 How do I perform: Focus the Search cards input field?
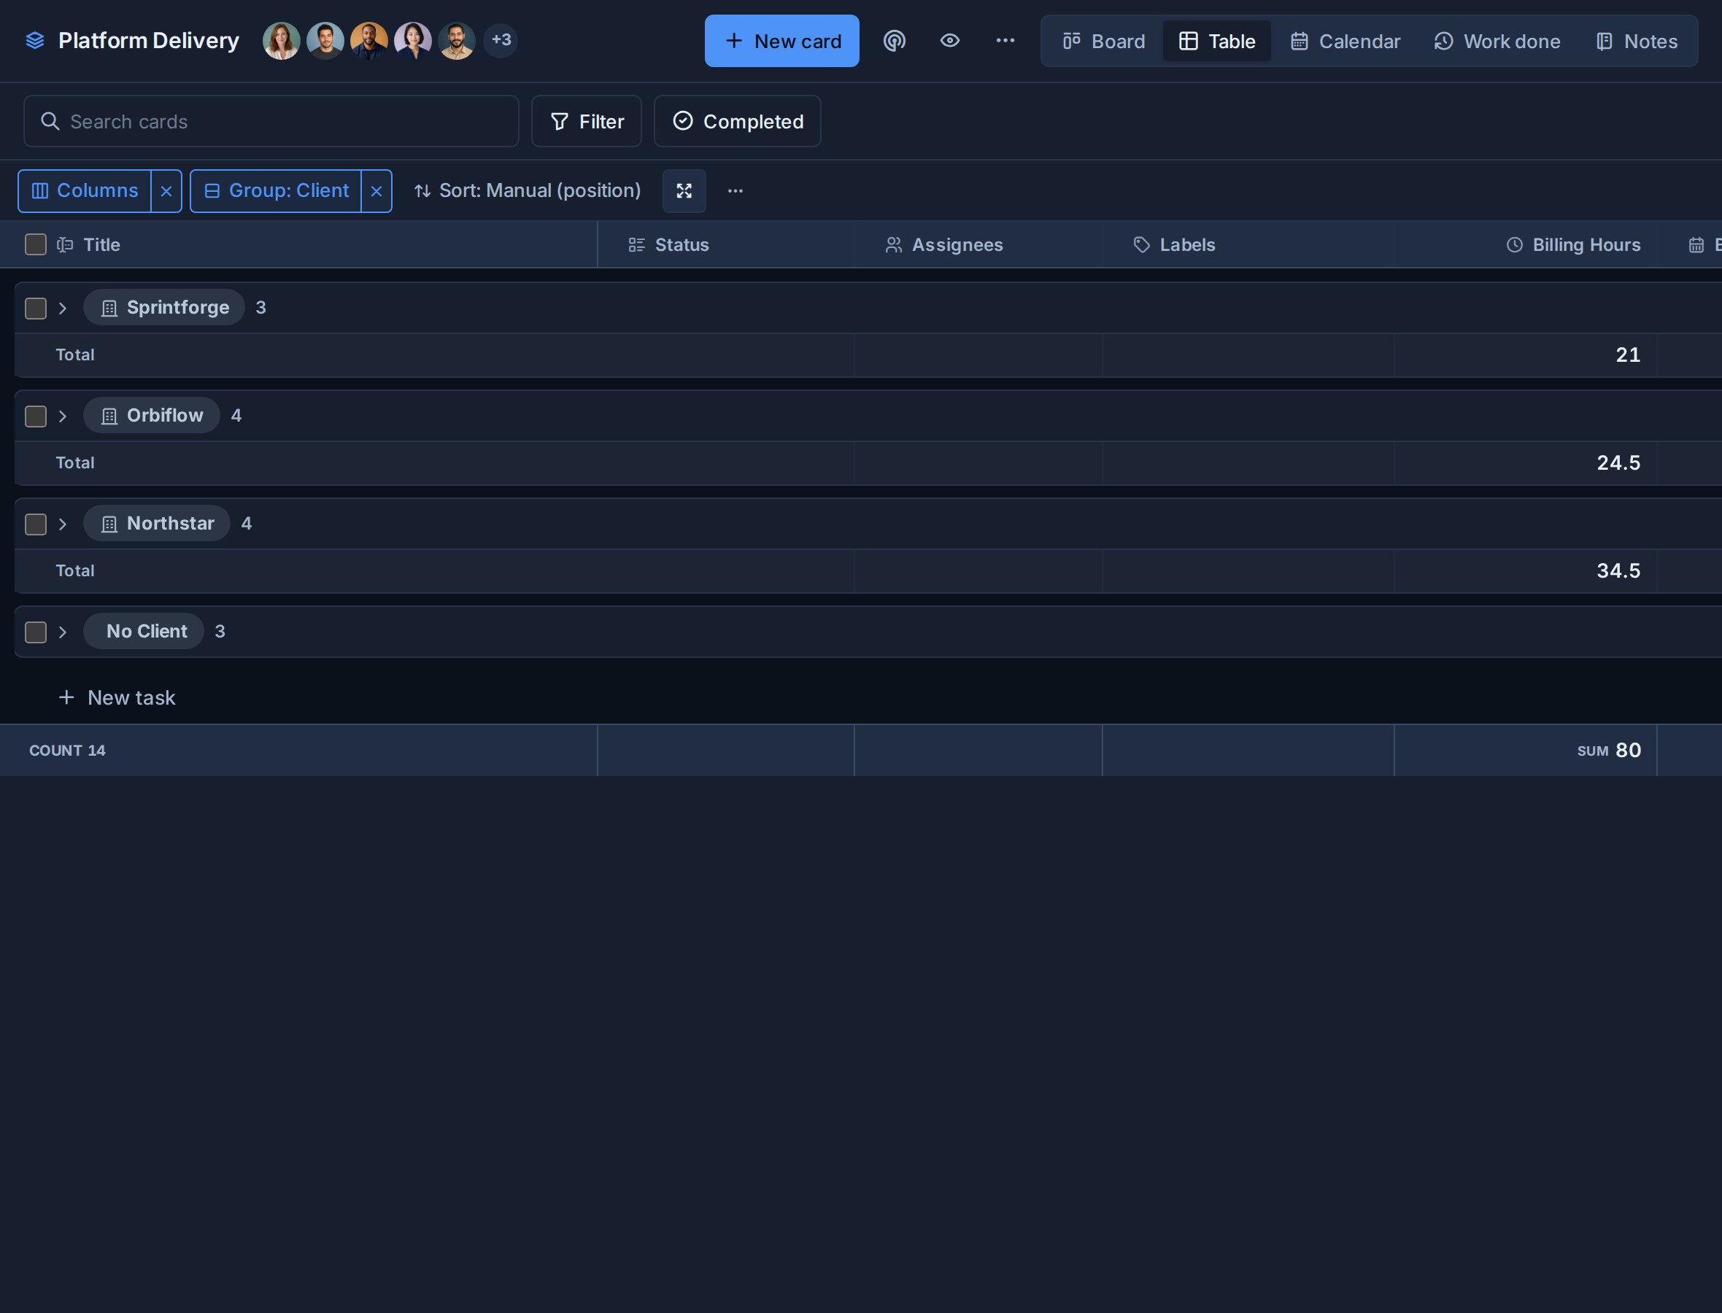pyautogui.click(x=271, y=121)
